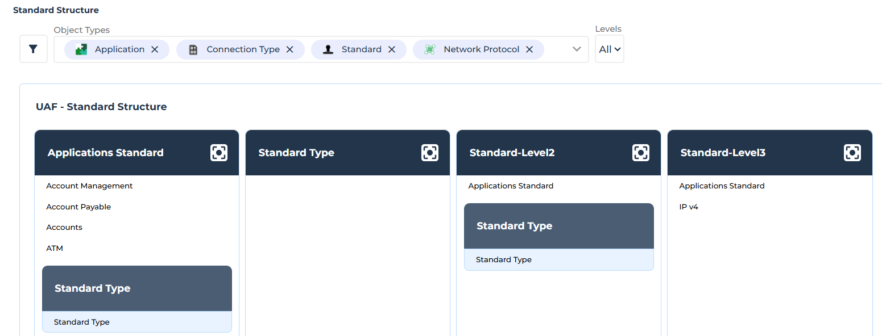
Task: Click the focus icon on the top-level Standard Type column
Action: 430,153
